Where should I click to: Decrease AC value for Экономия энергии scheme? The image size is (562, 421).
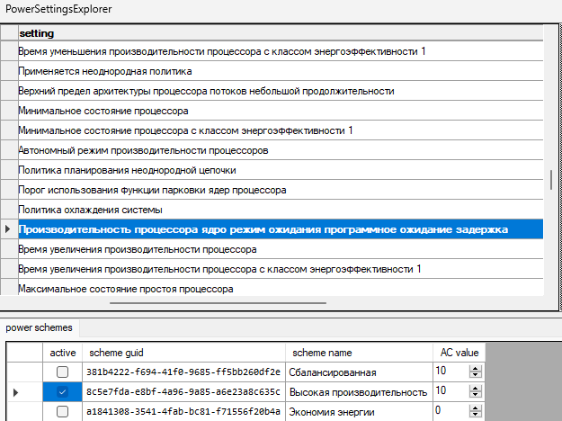coord(476,414)
